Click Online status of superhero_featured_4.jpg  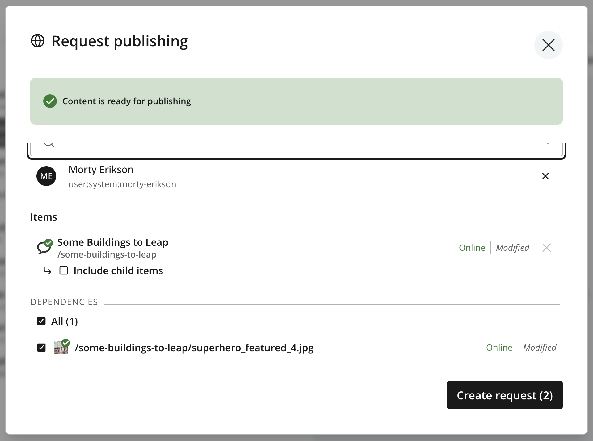[499, 348]
